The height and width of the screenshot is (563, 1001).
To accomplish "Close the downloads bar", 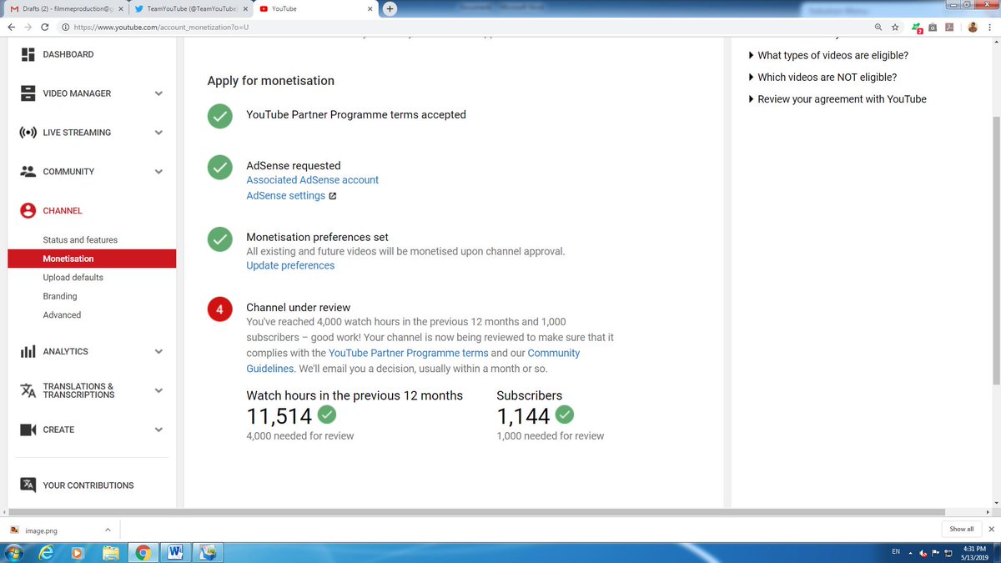I will tap(991, 530).
